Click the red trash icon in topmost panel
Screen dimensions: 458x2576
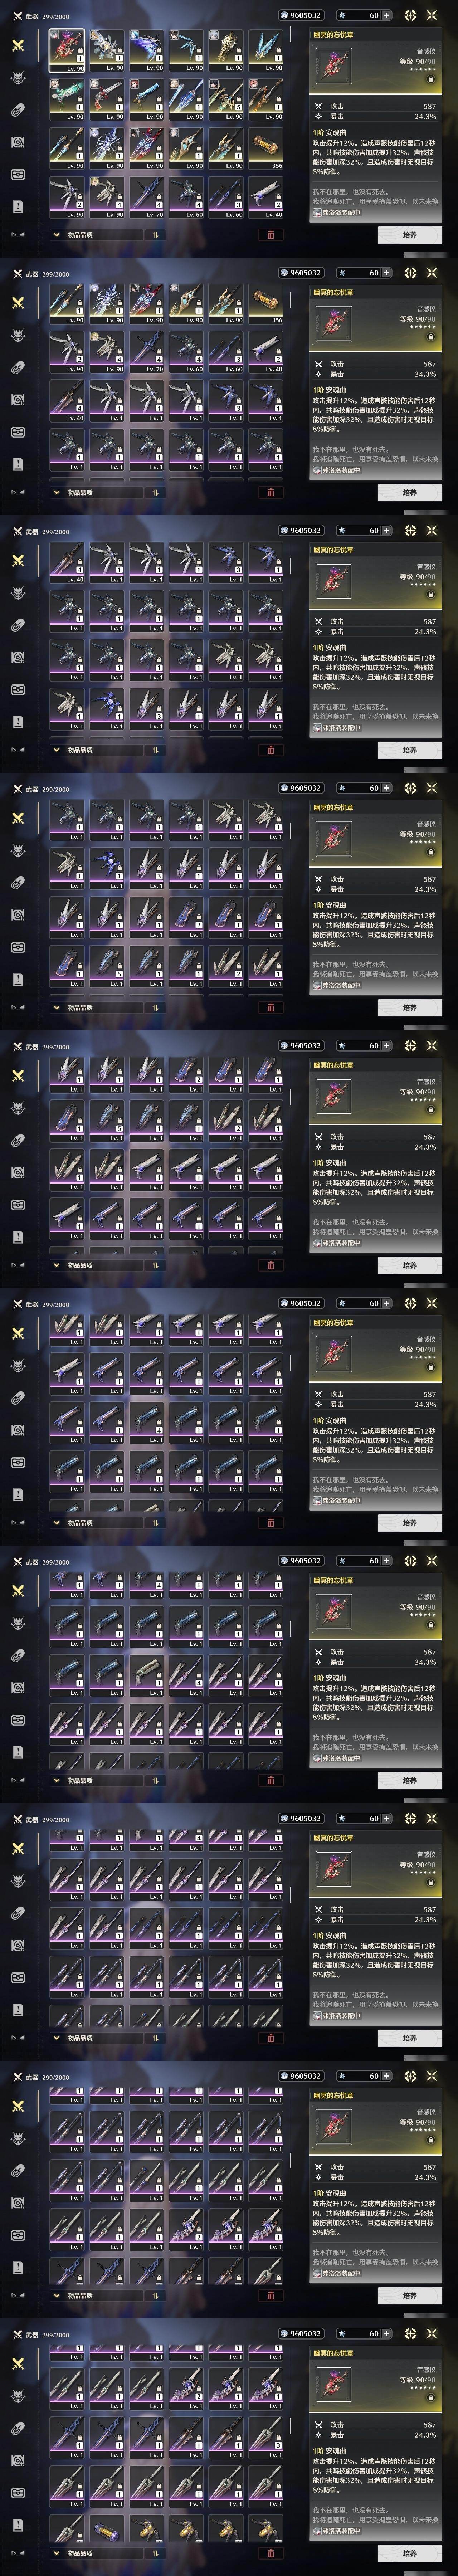270,235
